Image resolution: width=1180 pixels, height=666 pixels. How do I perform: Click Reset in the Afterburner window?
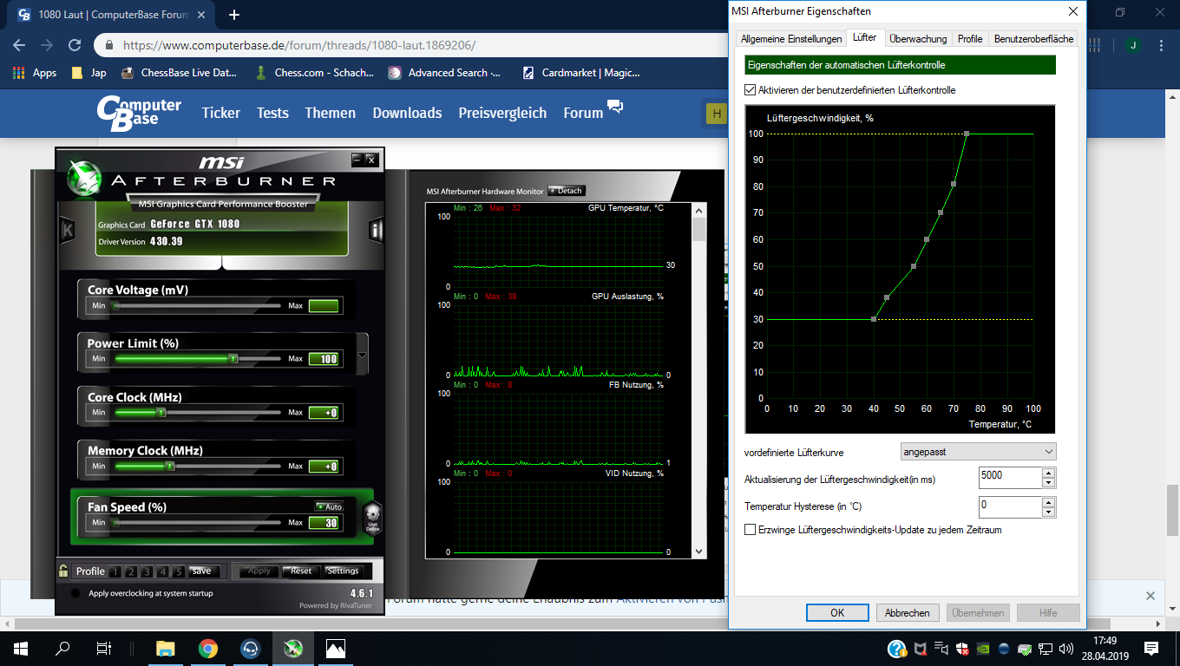pos(301,571)
